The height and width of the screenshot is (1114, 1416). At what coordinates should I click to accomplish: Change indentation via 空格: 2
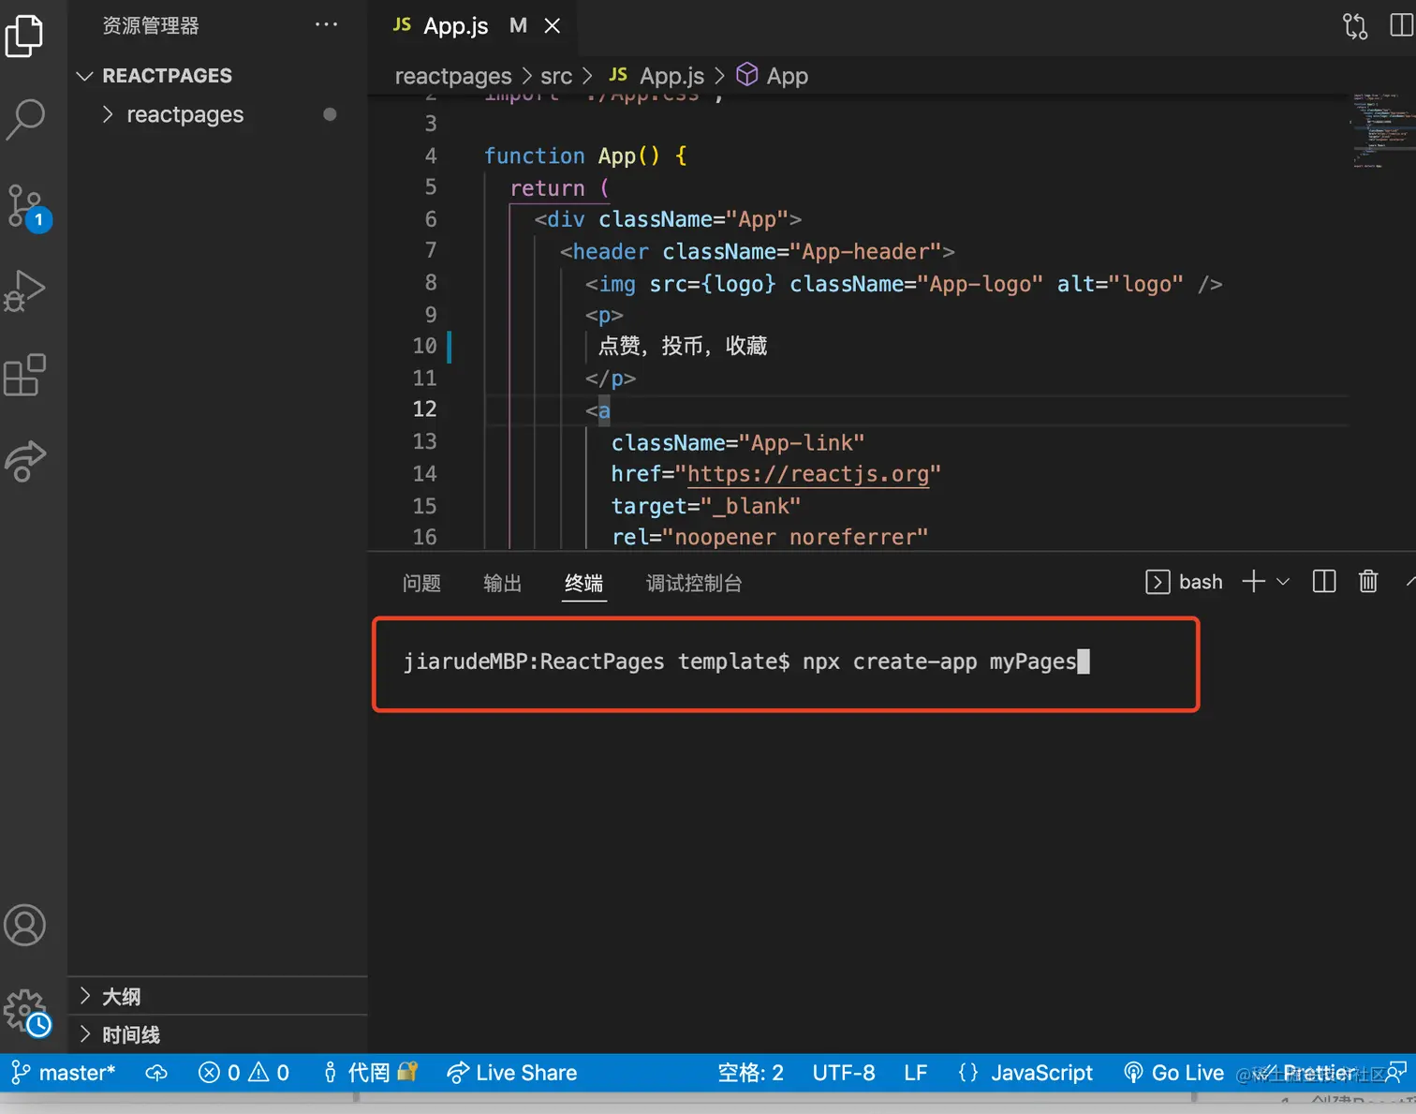coord(750,1073)
